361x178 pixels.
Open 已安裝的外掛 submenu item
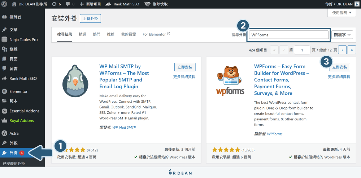click(x=14, y=164)
